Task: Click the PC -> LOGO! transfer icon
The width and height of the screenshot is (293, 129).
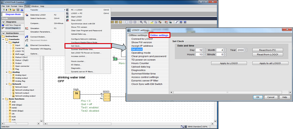Action: click(x=68, y=10)
